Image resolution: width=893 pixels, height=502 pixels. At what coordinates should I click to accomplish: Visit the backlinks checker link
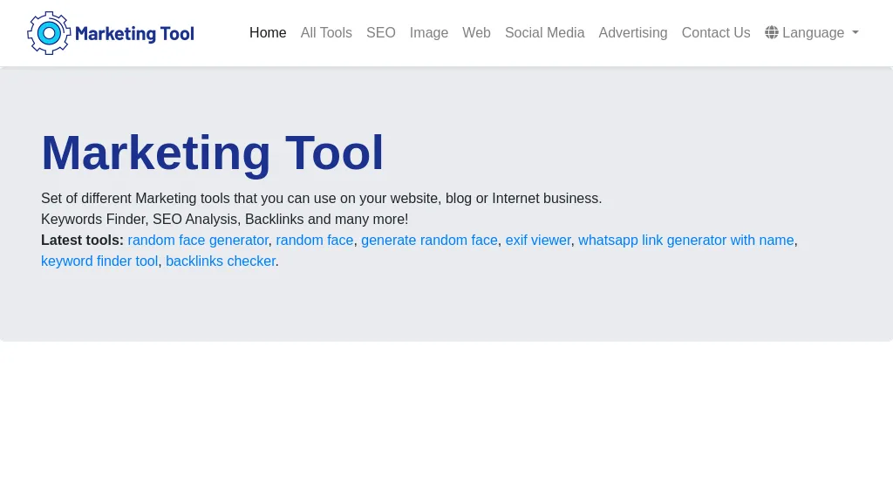(x=221, y=261)
